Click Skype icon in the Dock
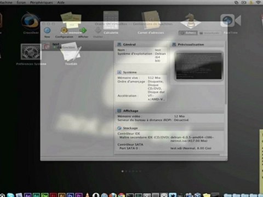Screen dimensions: 263x197 click(x=10, y=195)
